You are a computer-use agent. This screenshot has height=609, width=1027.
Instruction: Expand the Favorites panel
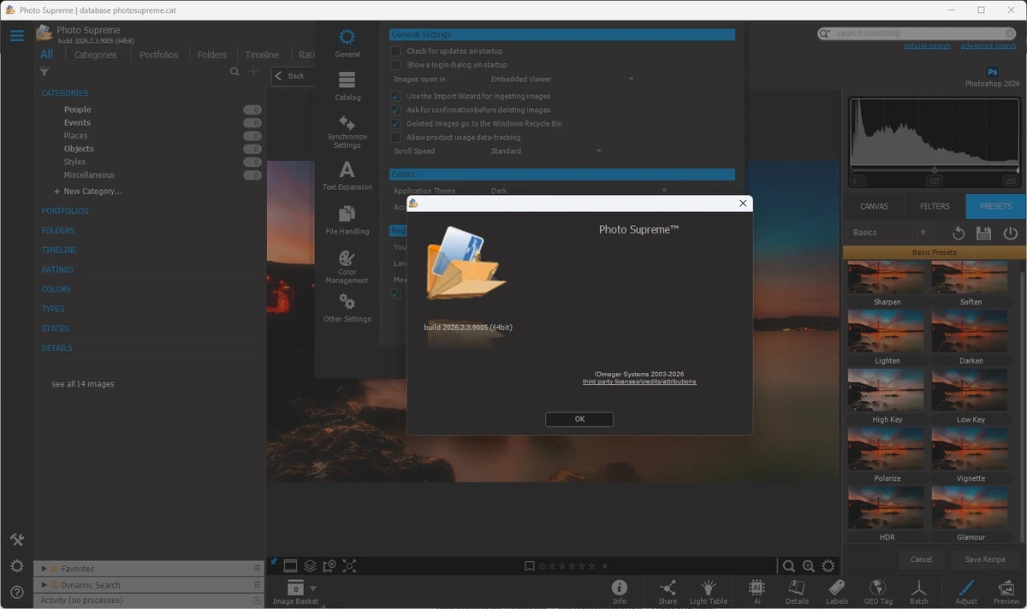click(x=45, y=569)
